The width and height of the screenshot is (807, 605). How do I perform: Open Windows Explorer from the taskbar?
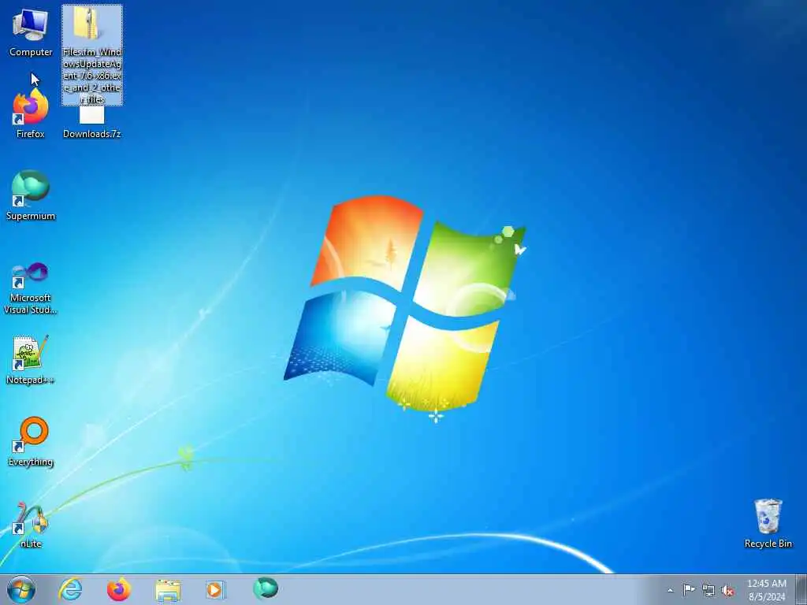pyautogui.click(x=168, y=590)
